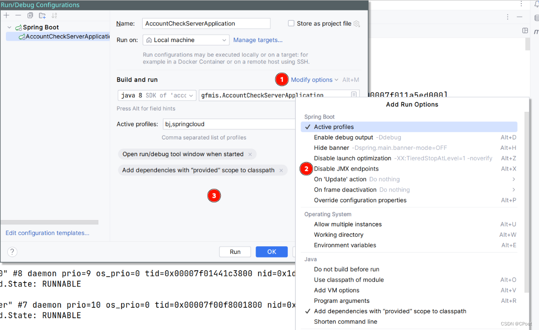Screen dimensions: 539x330
Task: Select the Working directory option
Action: coord(409,235)
